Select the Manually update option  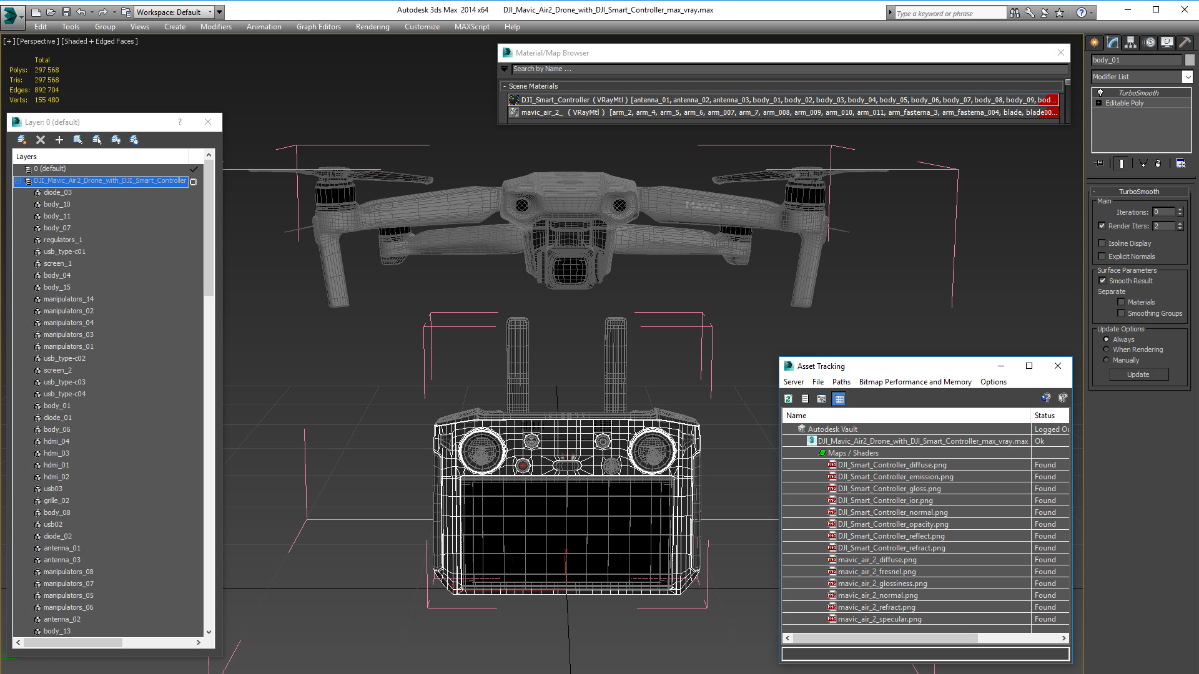point(1106,360)
